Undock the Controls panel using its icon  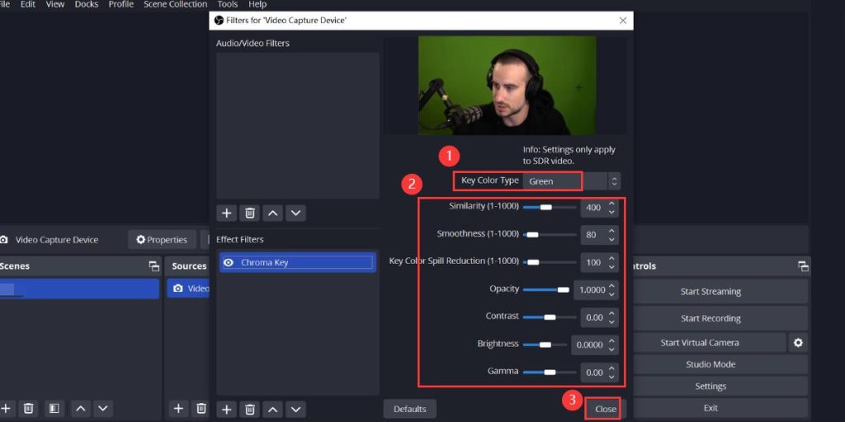point(802,266)
